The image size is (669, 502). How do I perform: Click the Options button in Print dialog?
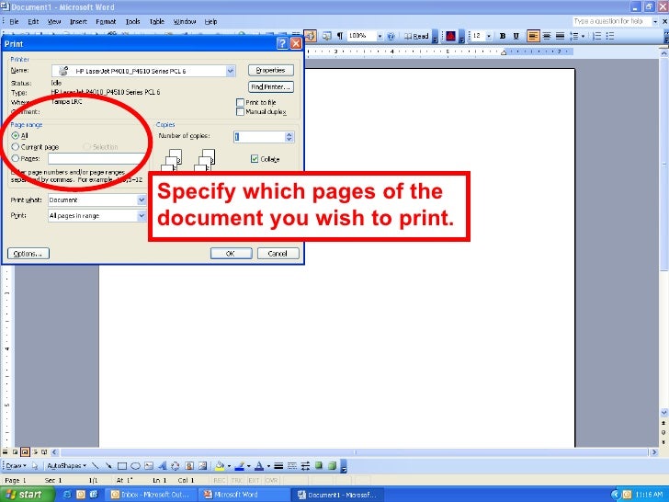click(28, 254)
